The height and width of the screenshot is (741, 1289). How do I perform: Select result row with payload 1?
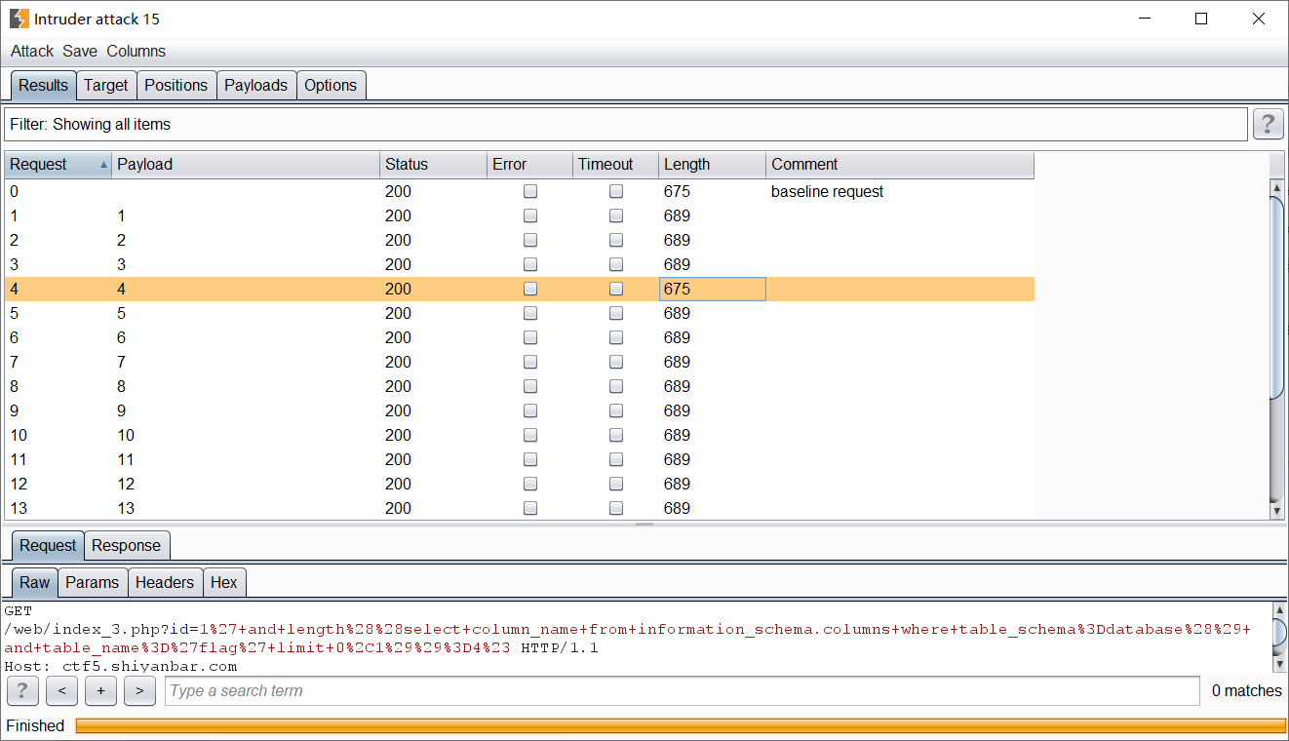520,216
